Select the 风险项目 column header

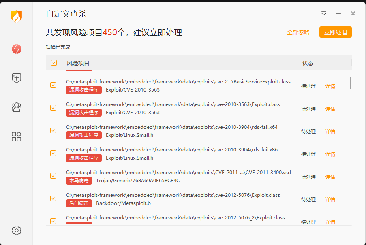[78, 63]
